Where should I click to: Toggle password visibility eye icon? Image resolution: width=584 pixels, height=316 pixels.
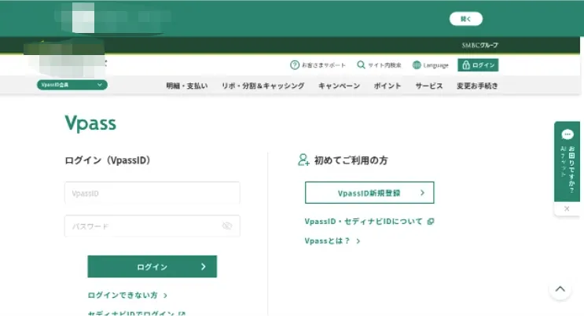227,226
